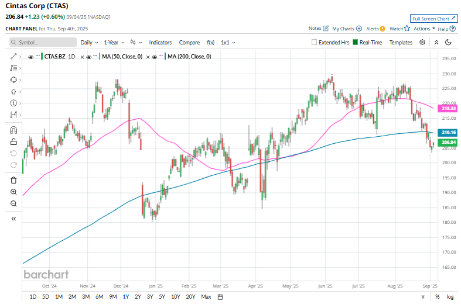
Task: Open the 1x1 grid layout dropdown
Action: pyautogui.click(x=228, y=43)
